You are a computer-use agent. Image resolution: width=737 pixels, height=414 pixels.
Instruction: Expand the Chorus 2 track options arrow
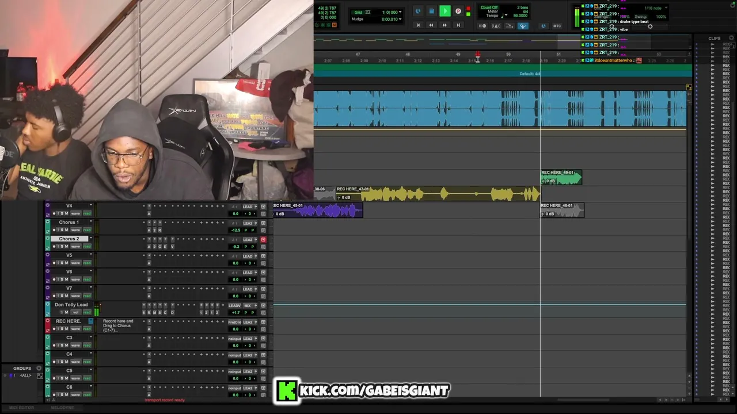90,239
